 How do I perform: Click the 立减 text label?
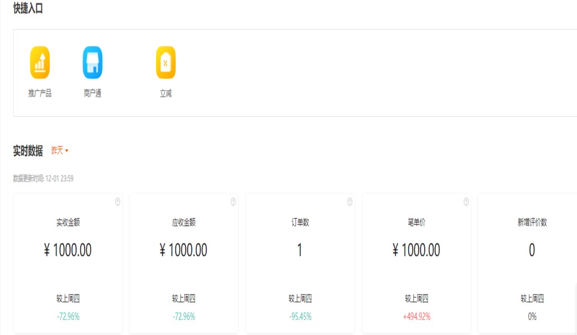coord(165,94)
